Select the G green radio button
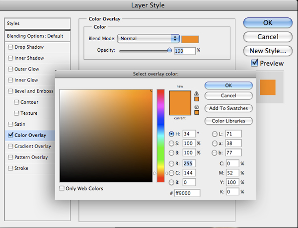This screenshot has width=298, height=228. coord(171,173)
